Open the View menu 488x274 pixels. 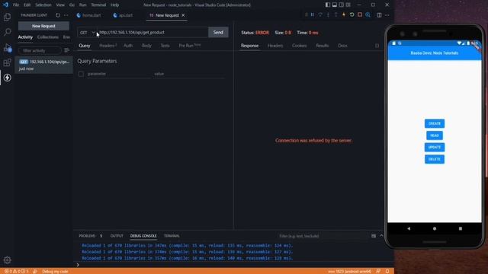(60, 5)
